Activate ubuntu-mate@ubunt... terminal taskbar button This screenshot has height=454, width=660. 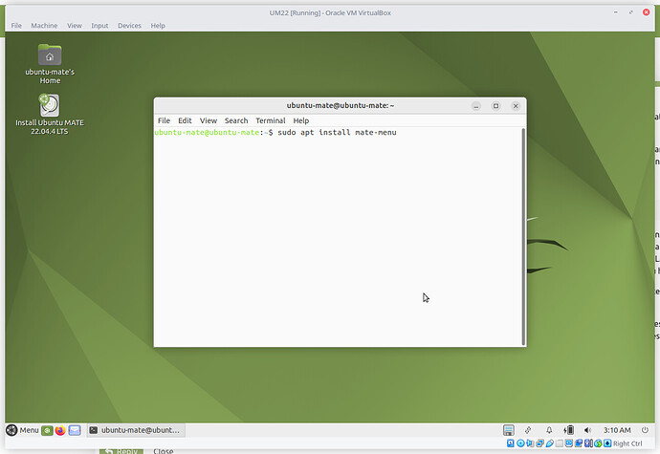136,430
